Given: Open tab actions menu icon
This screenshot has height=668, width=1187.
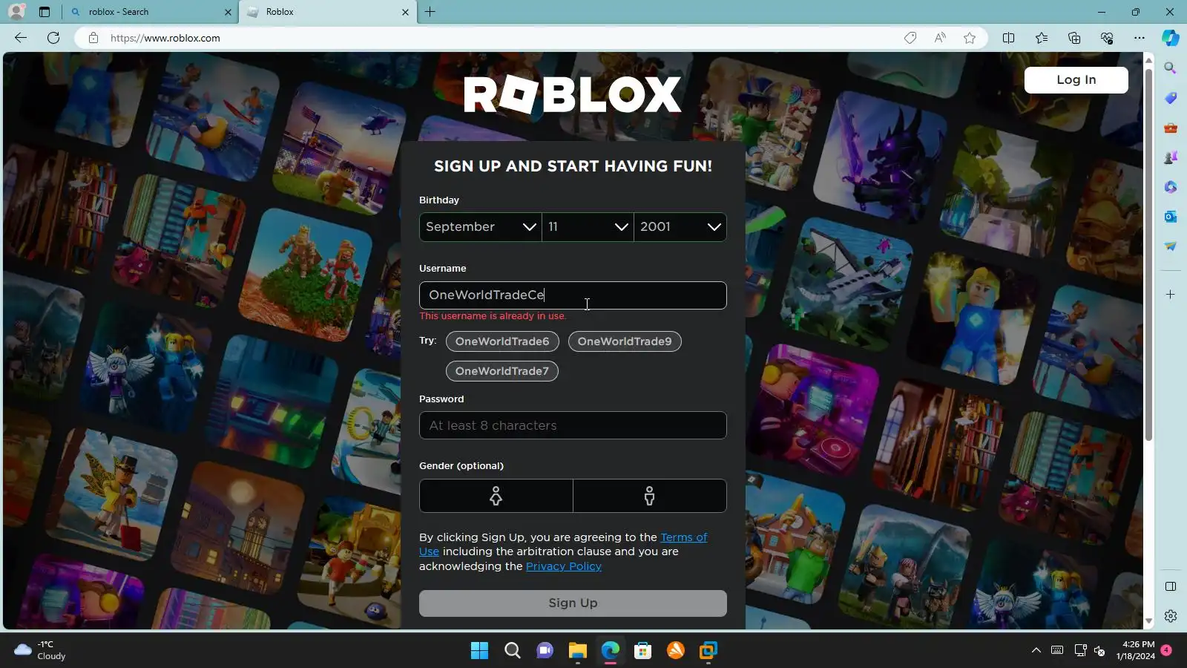Looking at the screenshot, I should click(45, 12).
